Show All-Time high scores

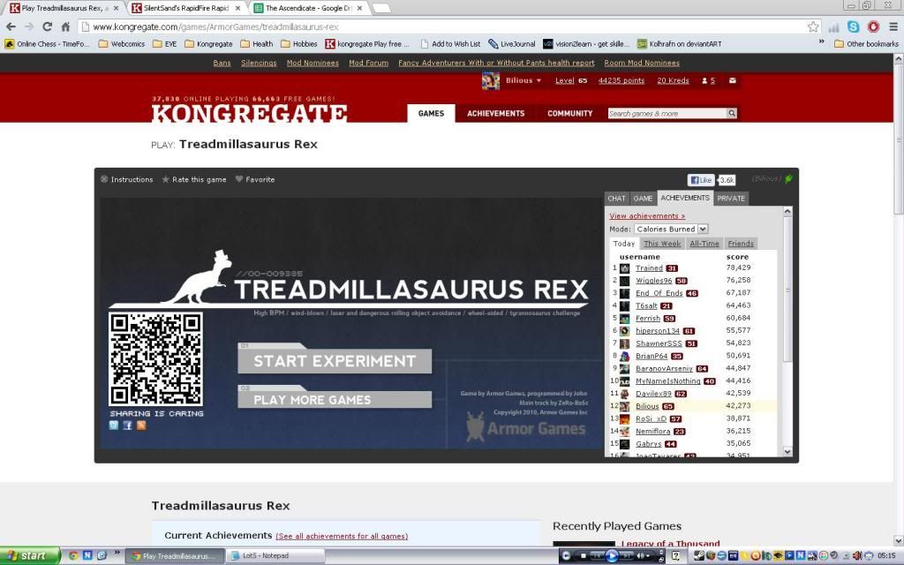click(704, 244)
